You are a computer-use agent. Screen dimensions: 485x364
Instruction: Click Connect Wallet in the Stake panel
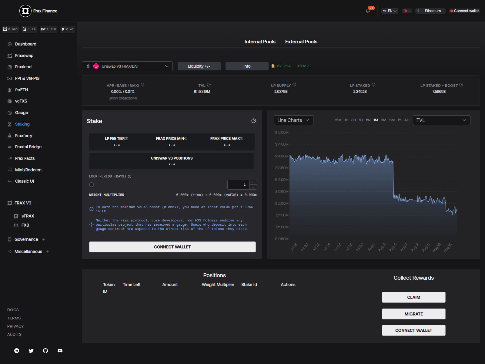click(x=172, y=247)
